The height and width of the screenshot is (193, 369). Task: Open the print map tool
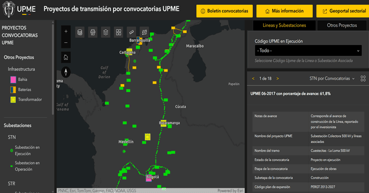point(93,32)
